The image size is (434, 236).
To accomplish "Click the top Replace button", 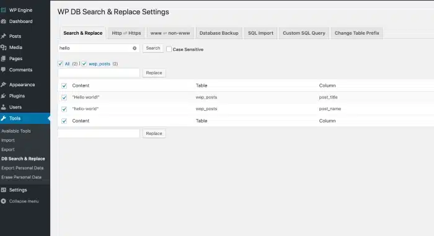I will point(154,72).
